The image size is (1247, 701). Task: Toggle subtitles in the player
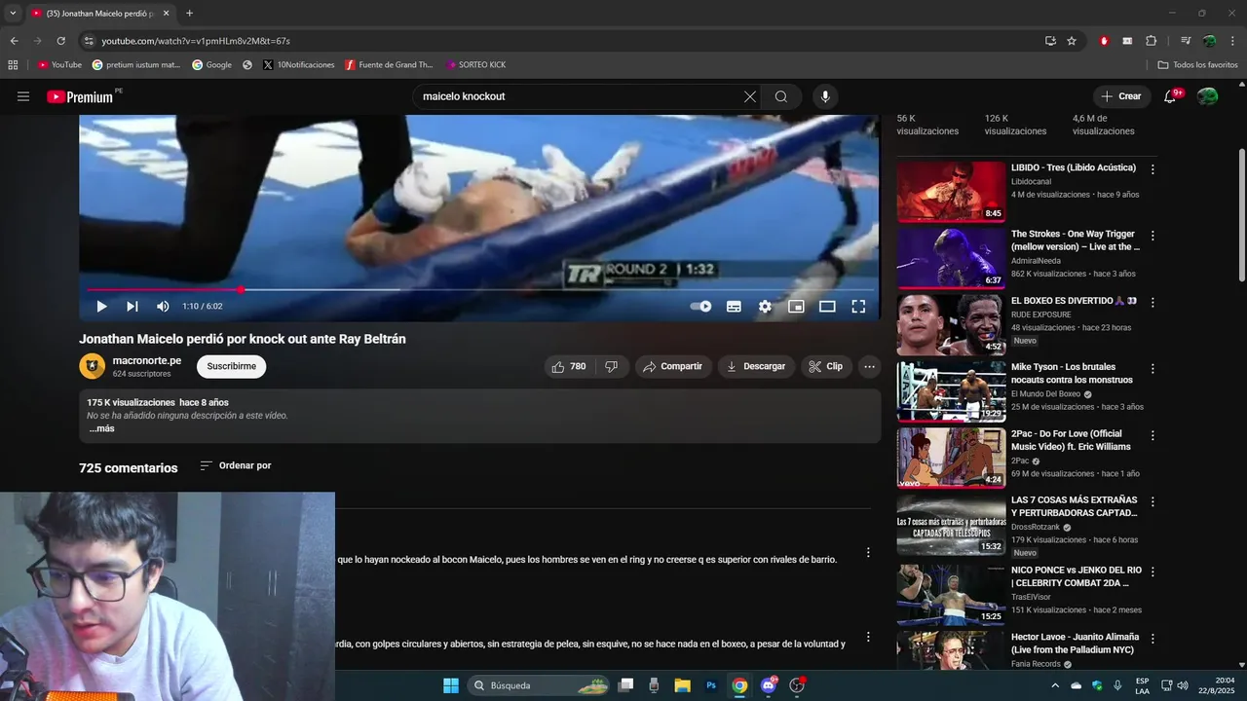(734, 306)
